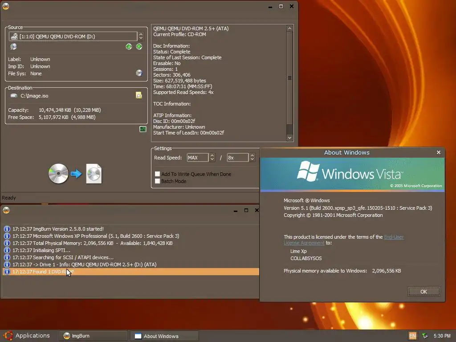456x342 pixels.
Task: Click the taskbar clock showing 5:30 PM
Action: click(442, 336)
